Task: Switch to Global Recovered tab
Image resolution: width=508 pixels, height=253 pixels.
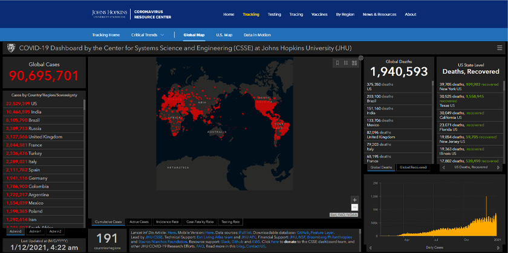Action: [413, 167]
